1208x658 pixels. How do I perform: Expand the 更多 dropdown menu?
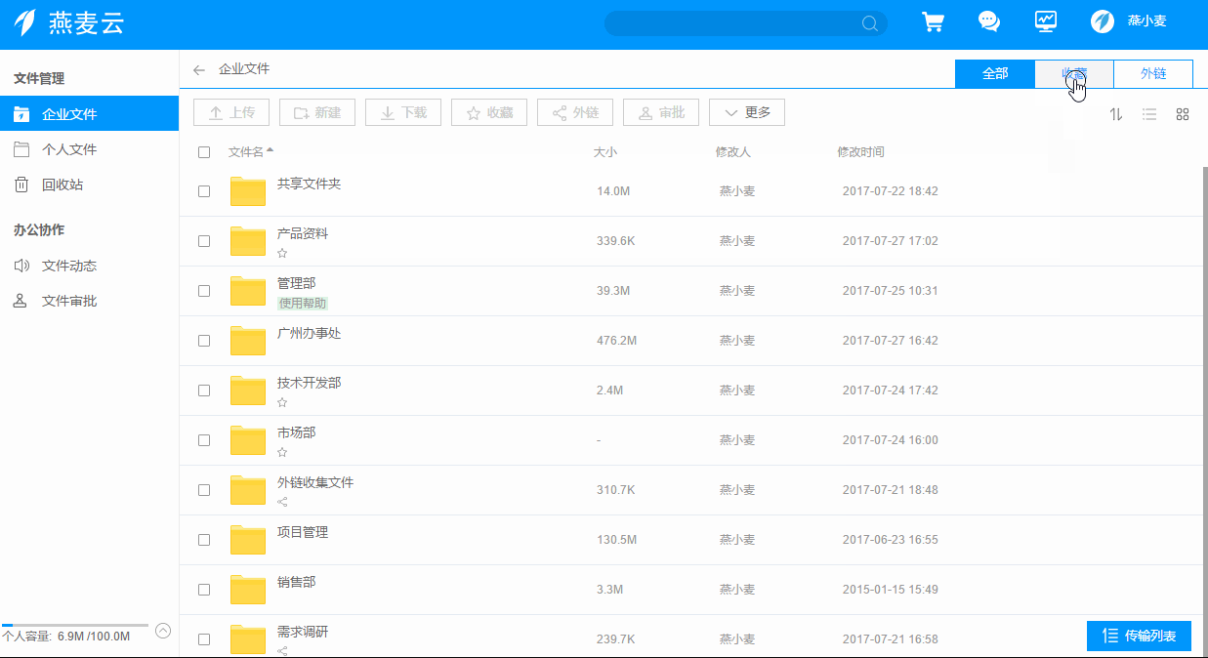[746, 111]
